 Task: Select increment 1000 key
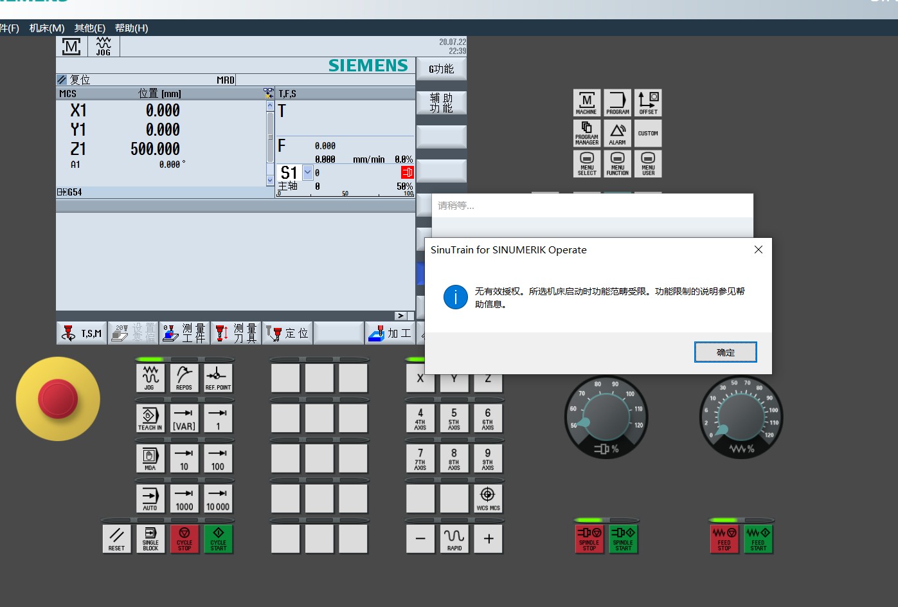point(184,498)
